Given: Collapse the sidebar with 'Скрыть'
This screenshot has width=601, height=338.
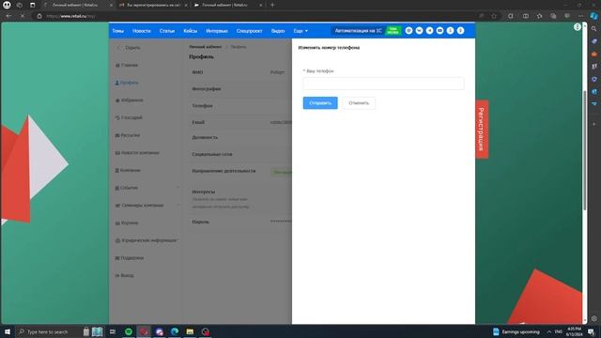Looking at the screenshot, I should click(129, 48).
